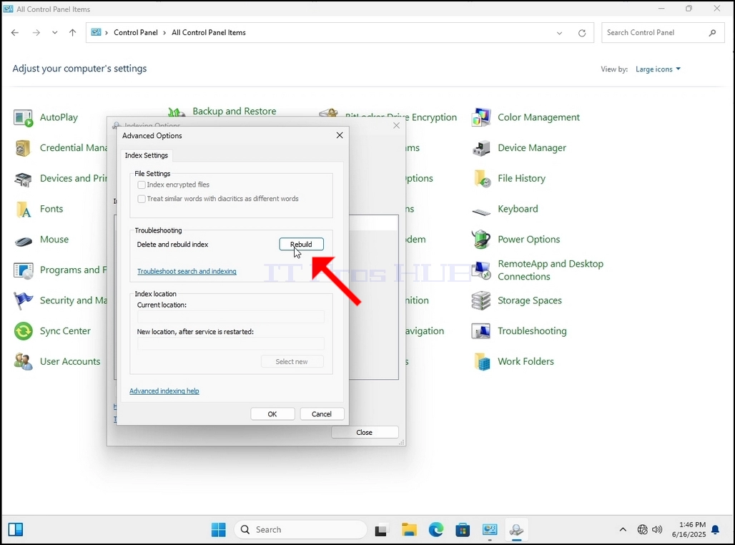Close the Advanced Options dialog
This screenshot has height=545, width=735.
coord(340,136)
